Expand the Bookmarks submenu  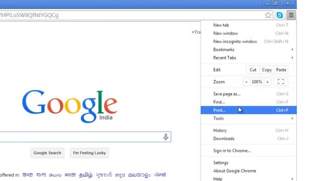[249, 49]
